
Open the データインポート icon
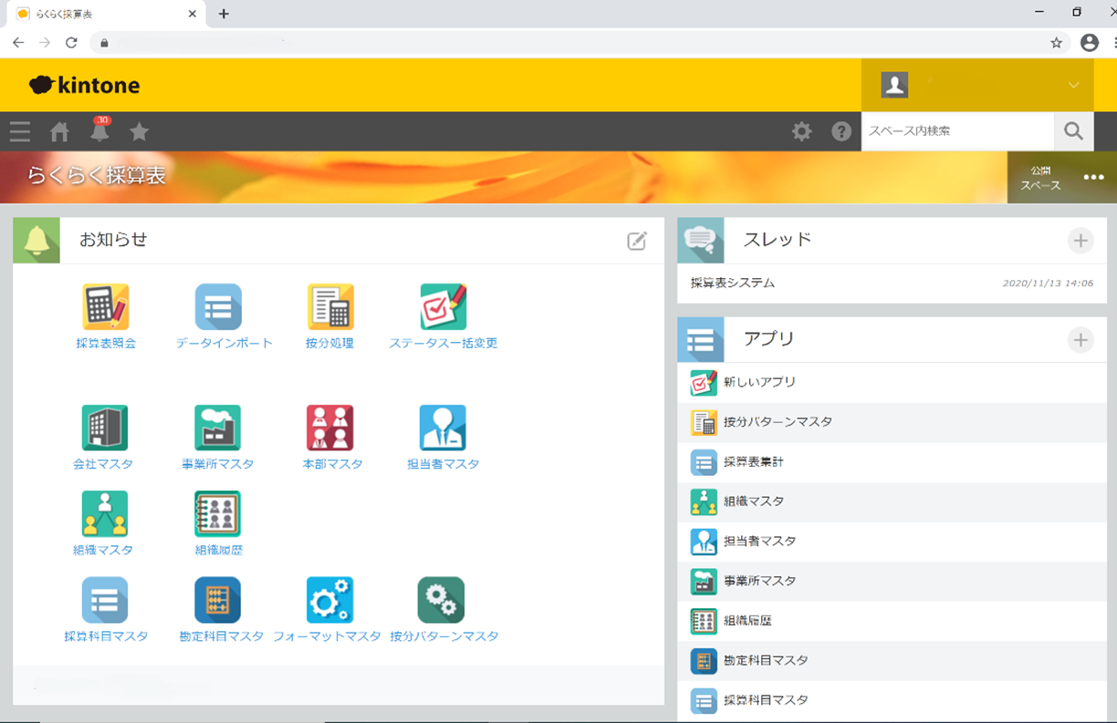point(218,307)
